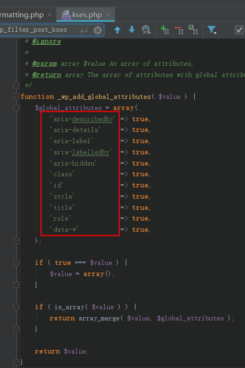Switch to the kses.php tab
The height and width of the screenshot is (368, 245).
point(85,15)
